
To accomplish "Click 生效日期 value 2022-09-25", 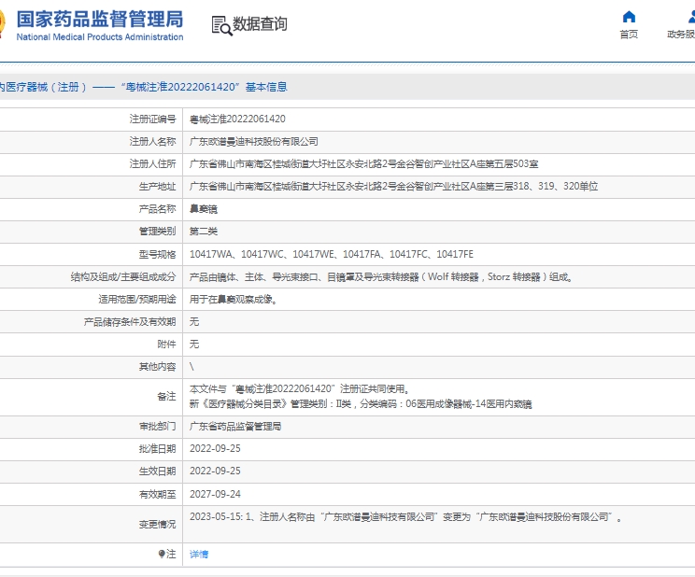I will (215, 471).
